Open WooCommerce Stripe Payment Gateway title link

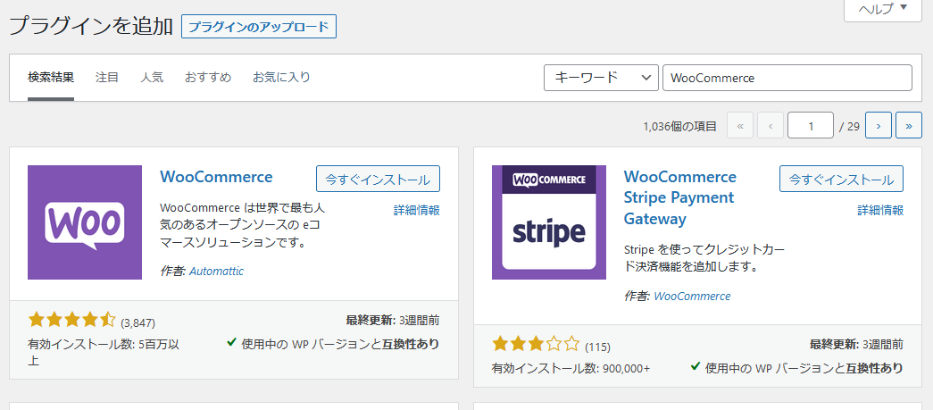coord(680,197)
